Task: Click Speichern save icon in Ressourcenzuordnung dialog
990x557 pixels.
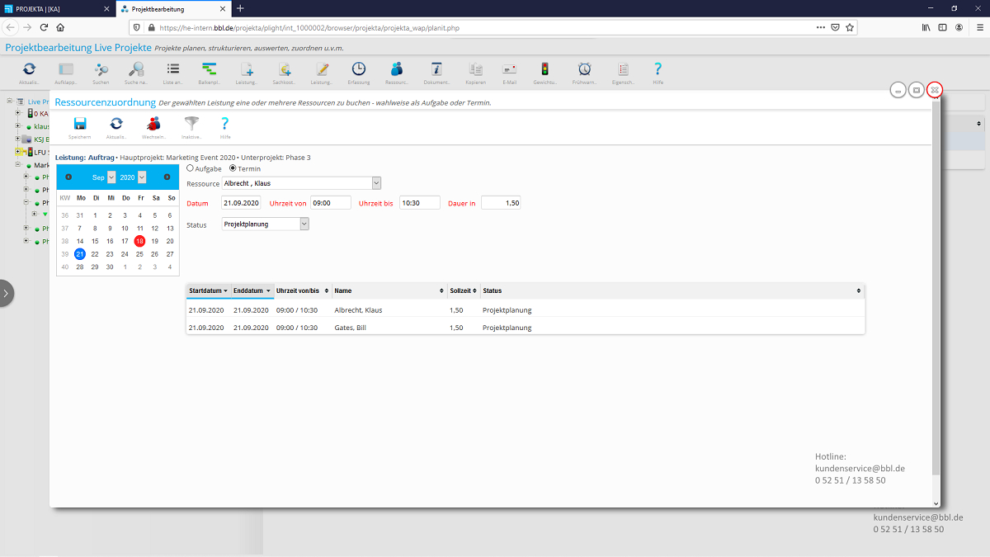Action: [x=80, y=124]
